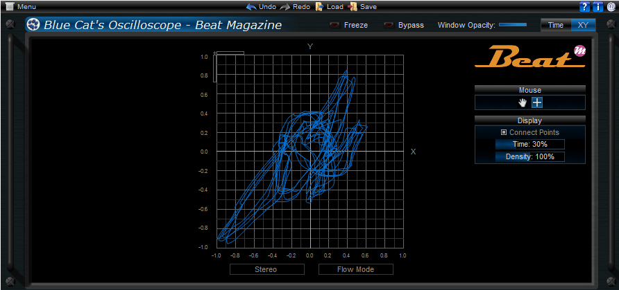Click the plugin title text
The image size is (619, 290).
162,25
